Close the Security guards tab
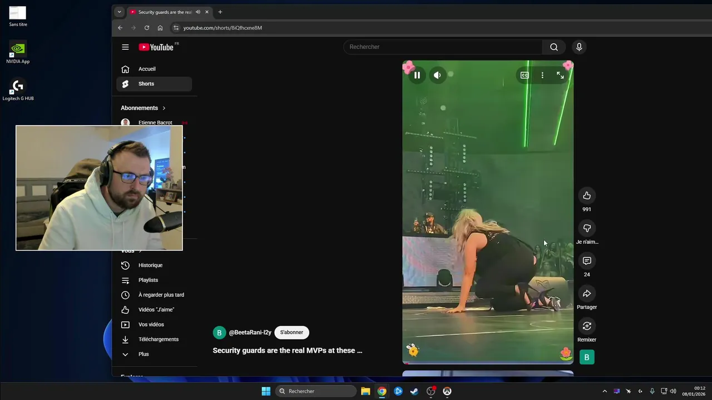The width and height of the screenshot is (712, 400). point(207,12)
